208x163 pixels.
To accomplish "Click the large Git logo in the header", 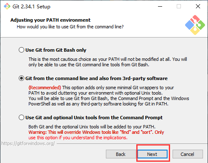I will [x=195, y=25].
